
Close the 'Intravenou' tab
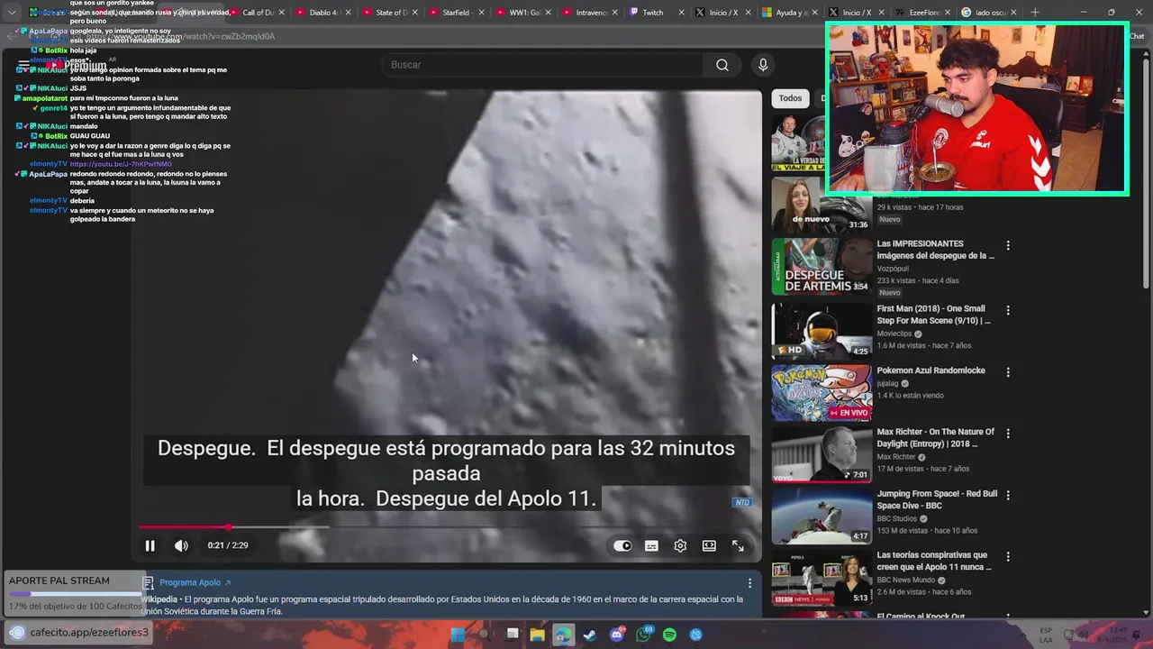pos(616,13)
